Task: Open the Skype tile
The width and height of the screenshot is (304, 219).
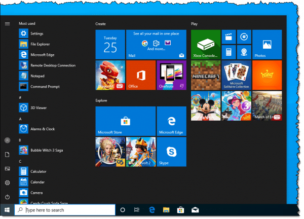Action: tap(172, 152)
